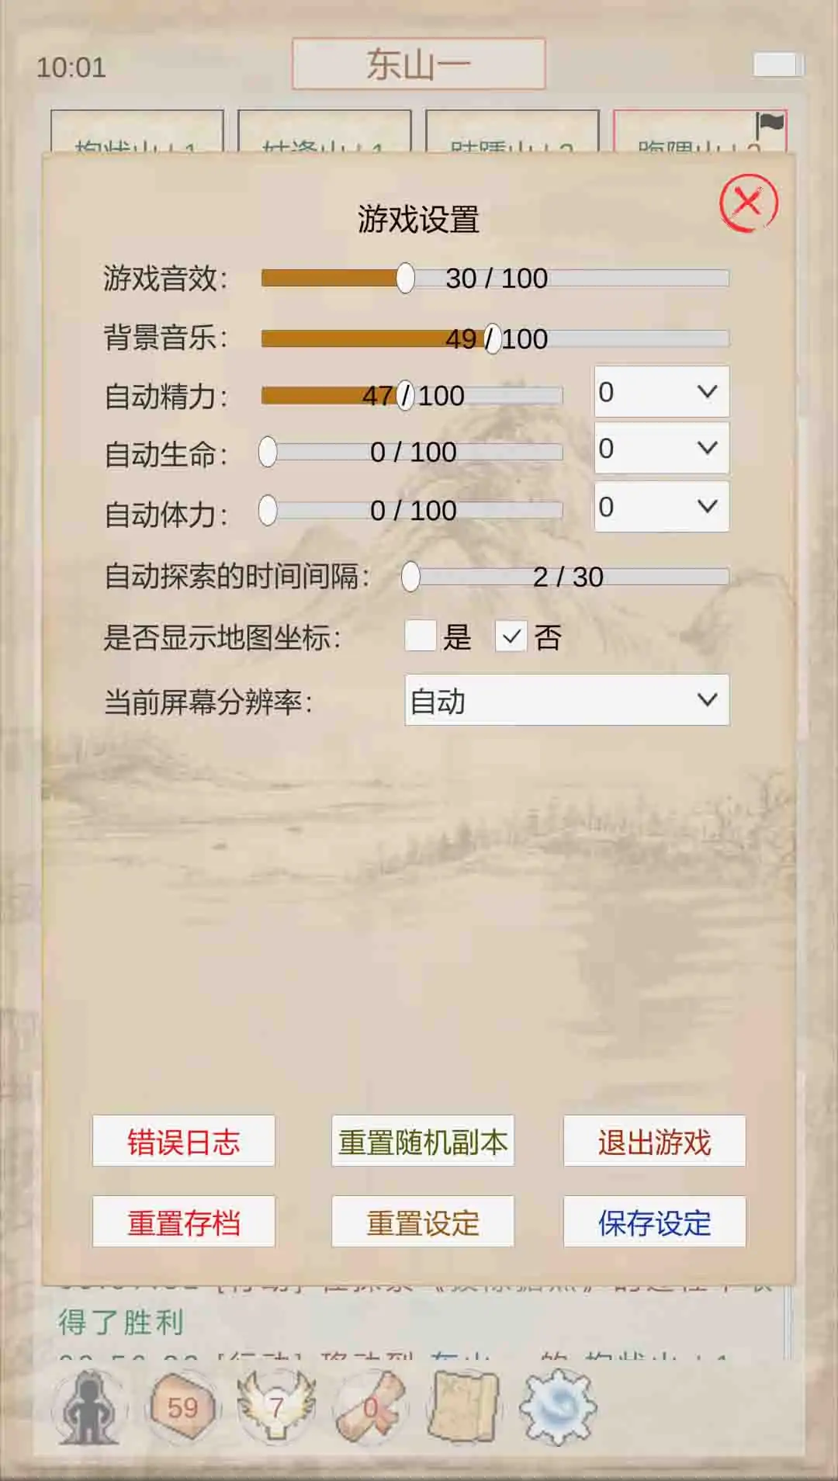The image size is (838, 1481).
Task: Open the parchment map icon
Action: [464, 1406]
